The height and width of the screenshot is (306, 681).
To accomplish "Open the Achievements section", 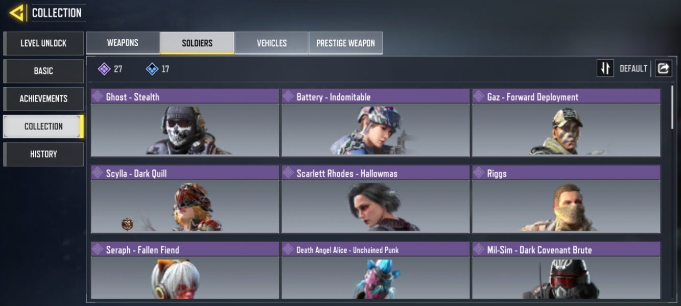I will [x=43, y=98].
